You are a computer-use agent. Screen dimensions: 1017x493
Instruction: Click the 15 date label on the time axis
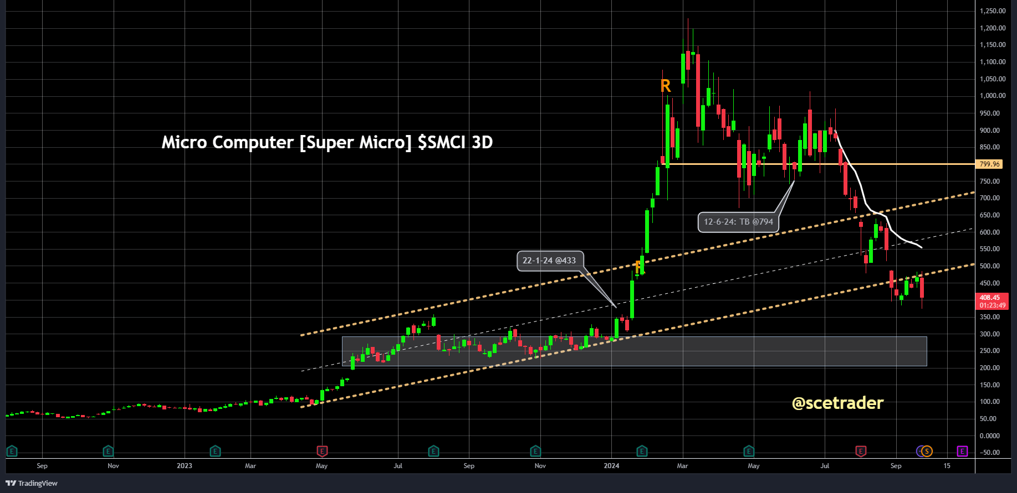947,466
